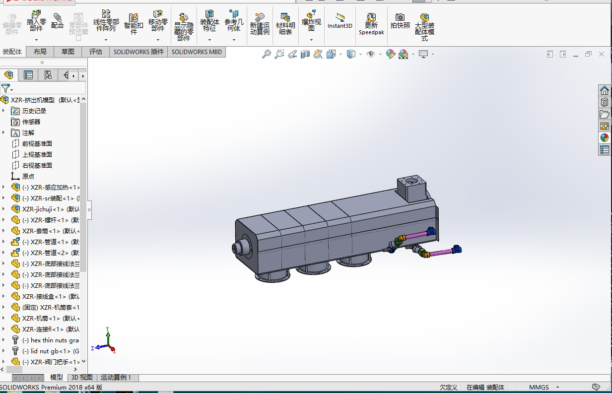The width and height of the screenshot is (612, 393).
Task: Click Reference Geometry (参考几何体) icon
Action: (233, 14)
